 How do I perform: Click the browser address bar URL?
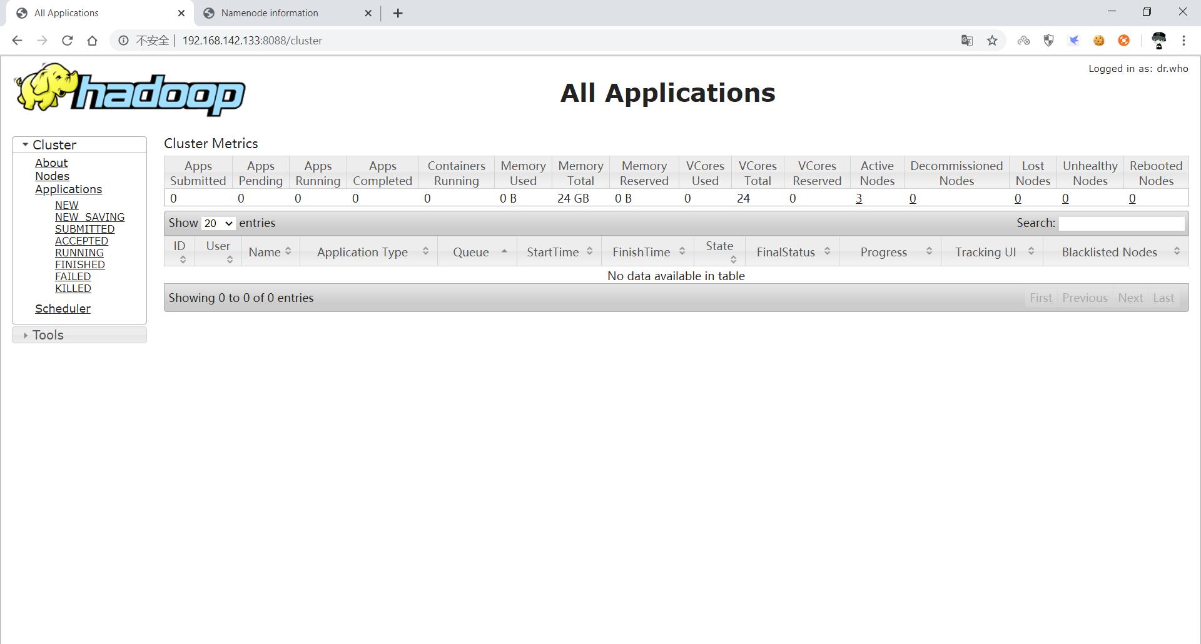click(252, 41)
